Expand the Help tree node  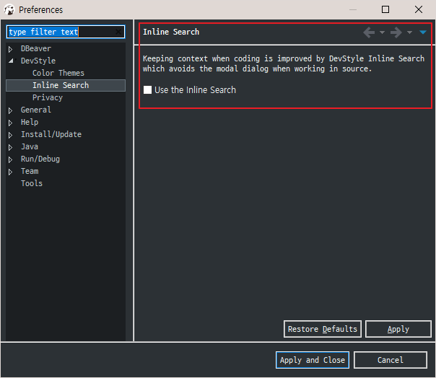tap(10, 123)
